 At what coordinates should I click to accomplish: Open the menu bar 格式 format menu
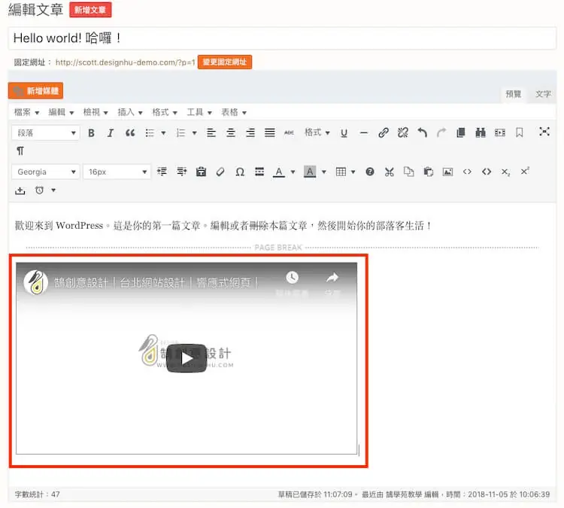(165, 112)
